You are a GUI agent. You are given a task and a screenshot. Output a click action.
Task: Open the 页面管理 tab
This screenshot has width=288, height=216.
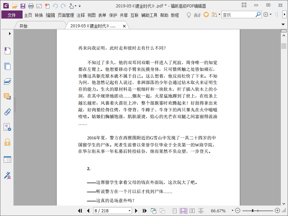66,15
